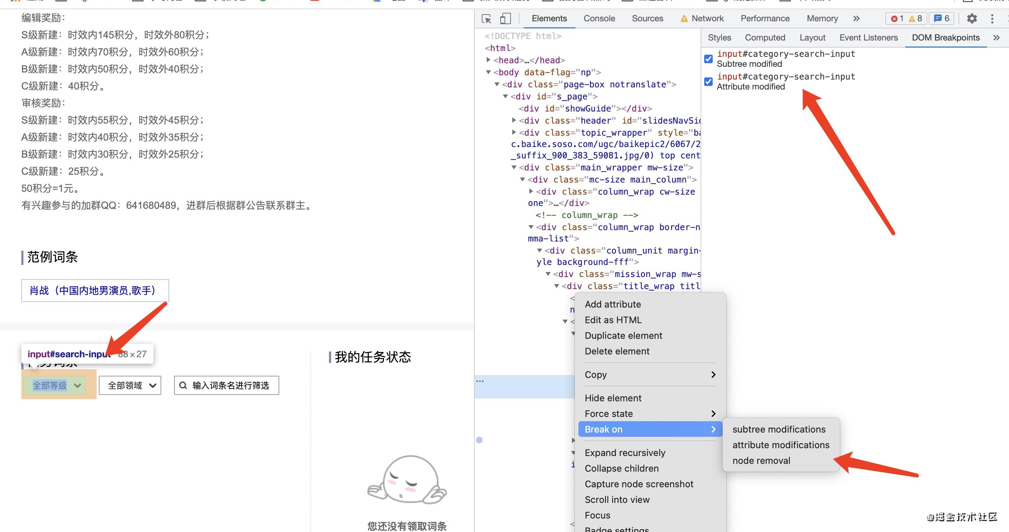
Task: Toggle the device toolbar icon
Action: (x=505, y=18)
